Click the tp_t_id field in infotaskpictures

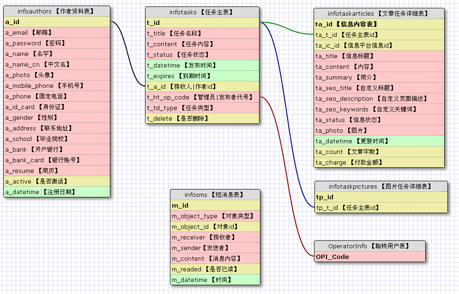coord(380,208)
